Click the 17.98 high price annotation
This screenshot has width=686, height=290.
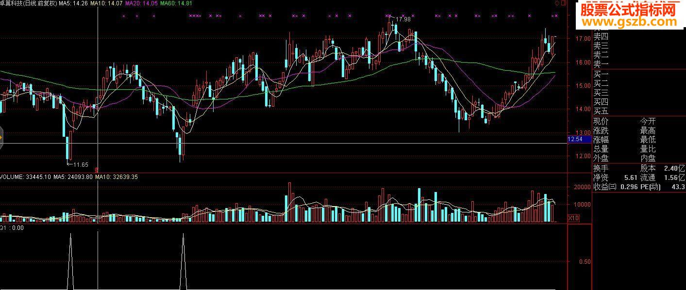pos(403,20)
